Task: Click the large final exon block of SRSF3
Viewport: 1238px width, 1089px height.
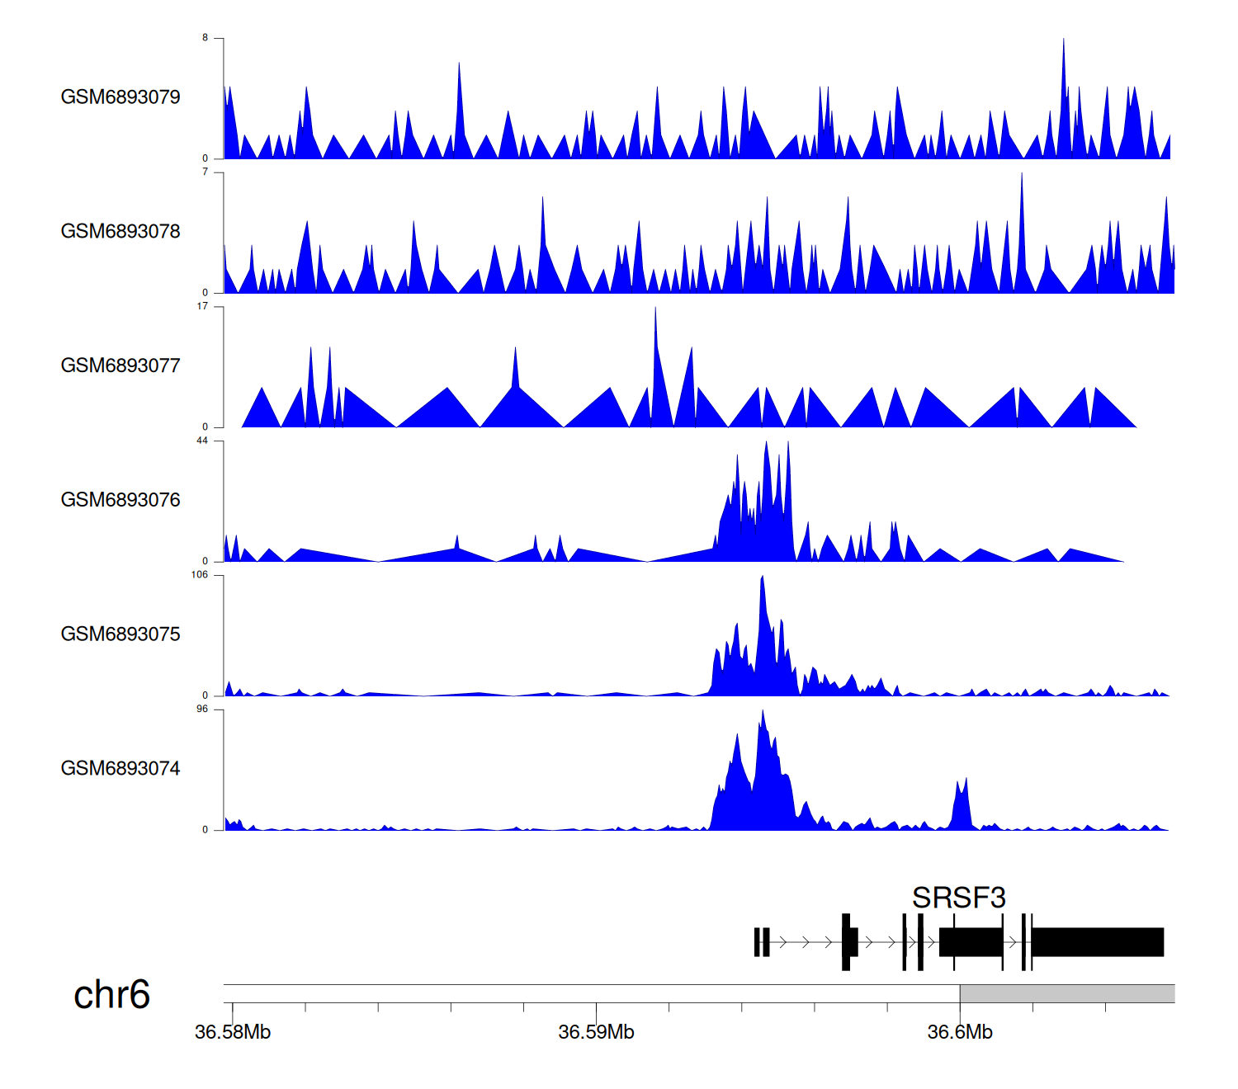Action: [x=1097, y=942]
